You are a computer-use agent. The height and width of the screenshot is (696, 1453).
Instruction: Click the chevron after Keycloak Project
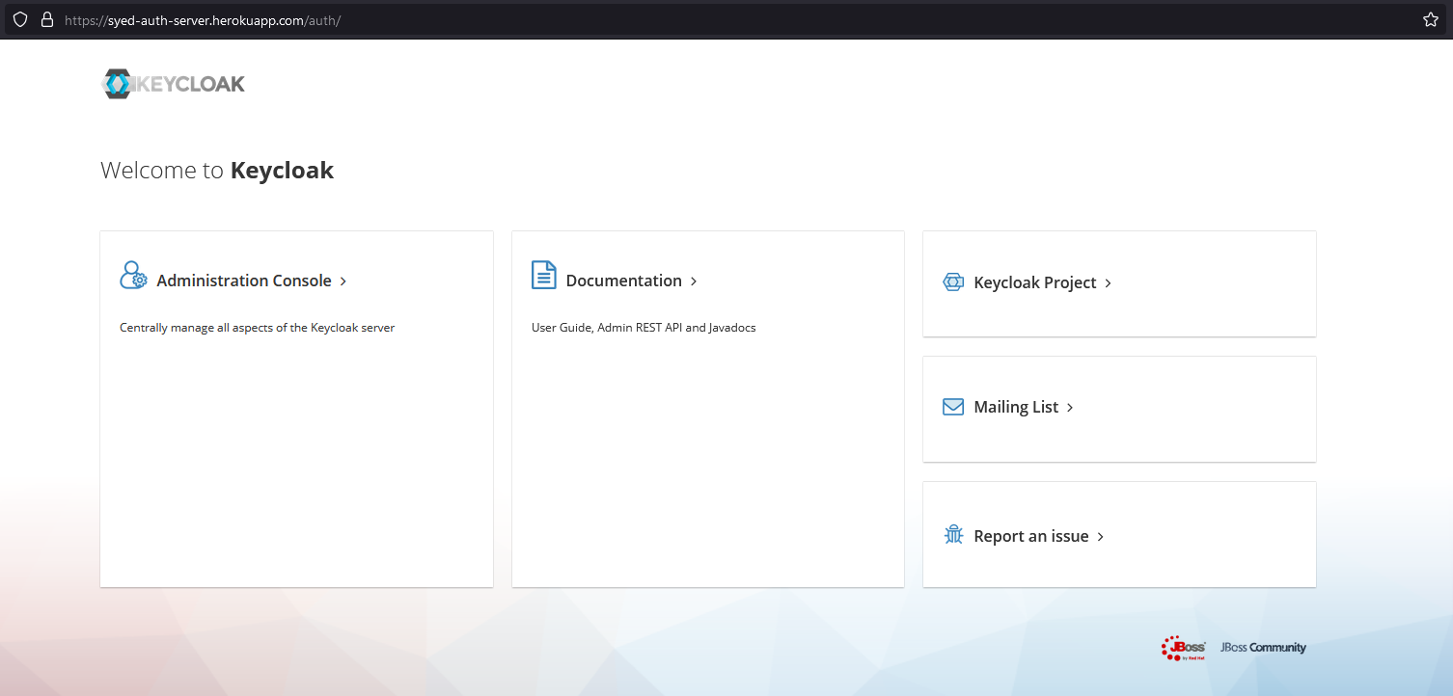pyautogui.click(x=1109, y=283)
